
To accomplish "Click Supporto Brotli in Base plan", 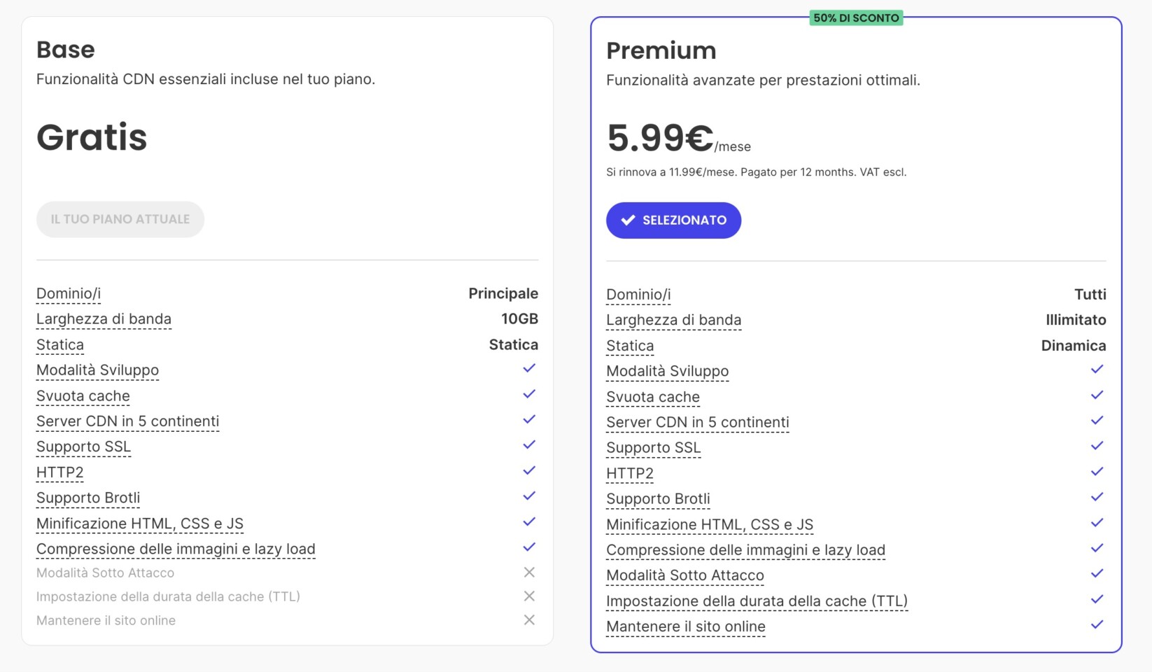I will tap(88, 498).
